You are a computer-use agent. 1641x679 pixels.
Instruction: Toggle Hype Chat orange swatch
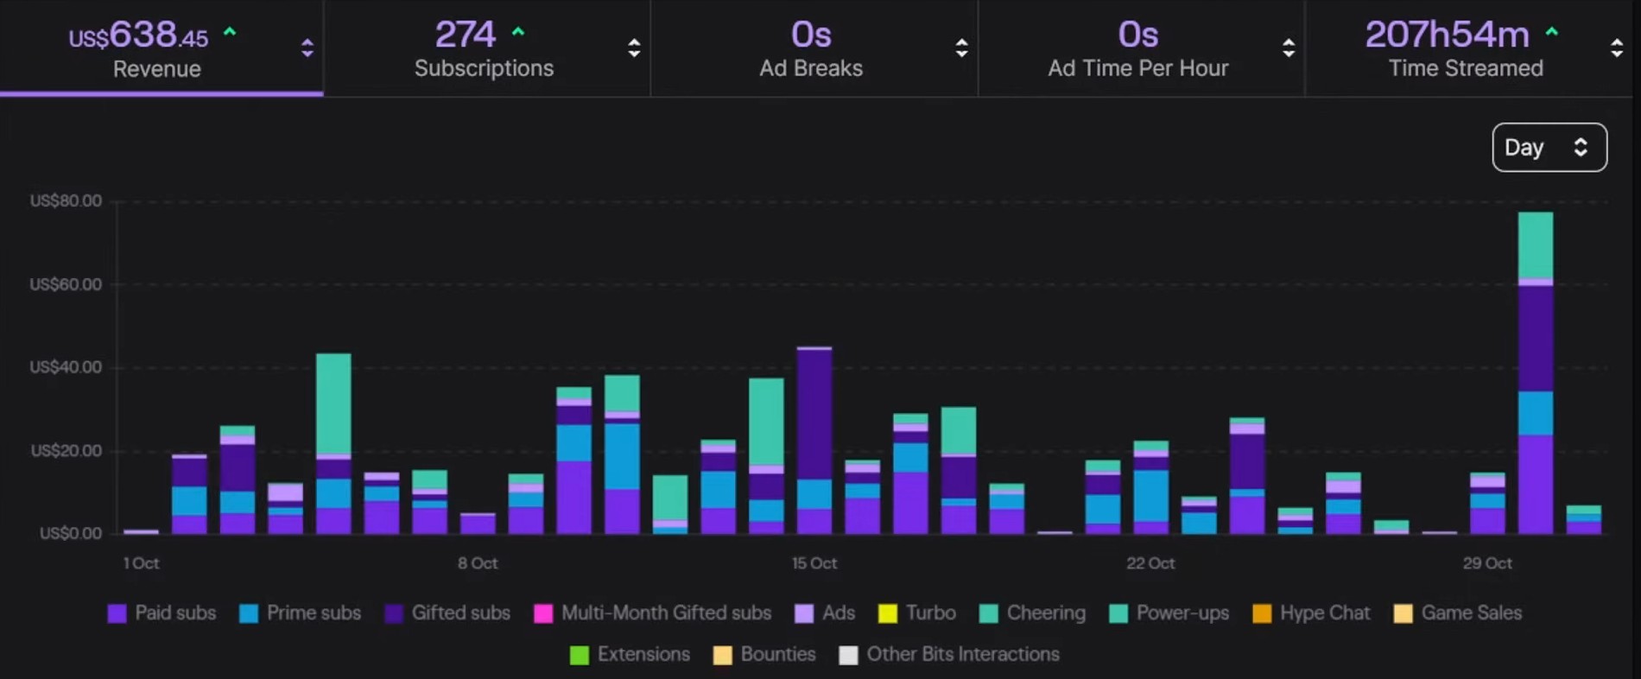[x=1262, y=613]
